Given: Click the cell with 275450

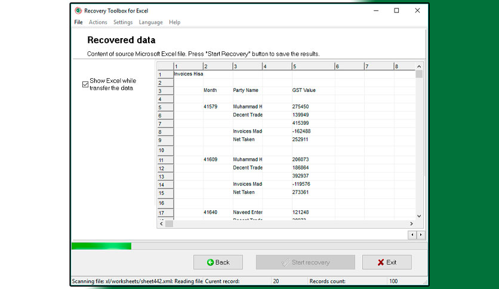Looking at the screenshot, I should click(313, 107).
